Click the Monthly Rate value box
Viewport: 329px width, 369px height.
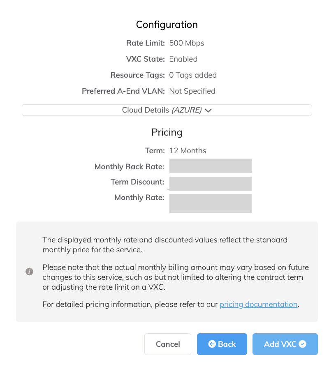tap(211, 203)
